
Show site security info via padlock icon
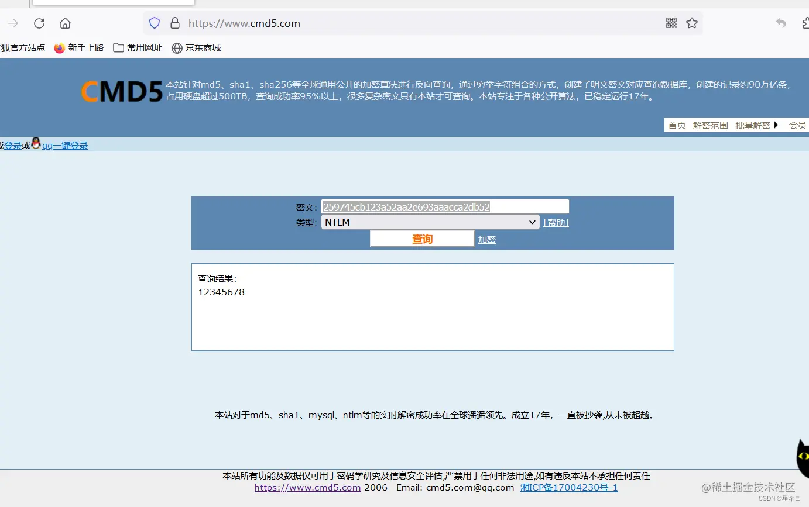[174, 23]
